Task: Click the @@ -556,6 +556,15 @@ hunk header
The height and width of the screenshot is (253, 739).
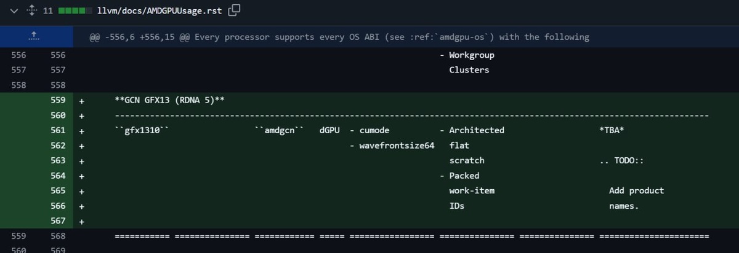Action: [x=339, y=37]
